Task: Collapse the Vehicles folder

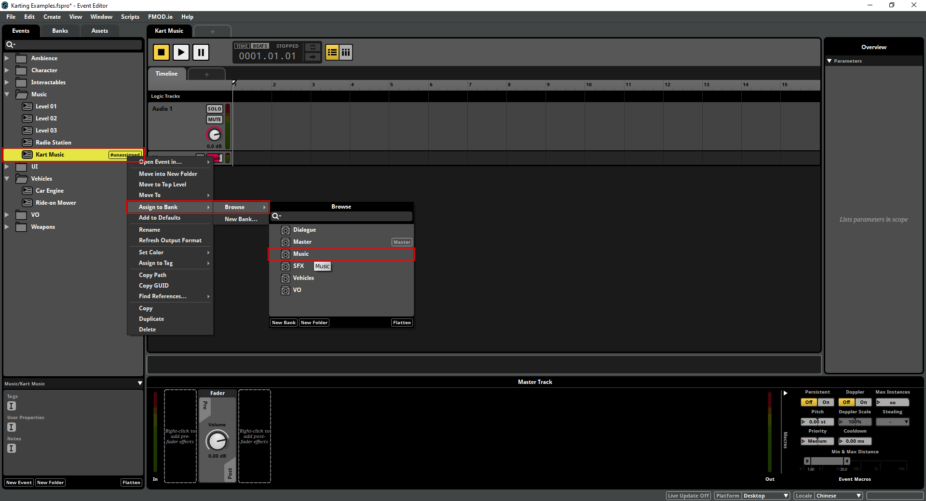Action: click(7, 178)
